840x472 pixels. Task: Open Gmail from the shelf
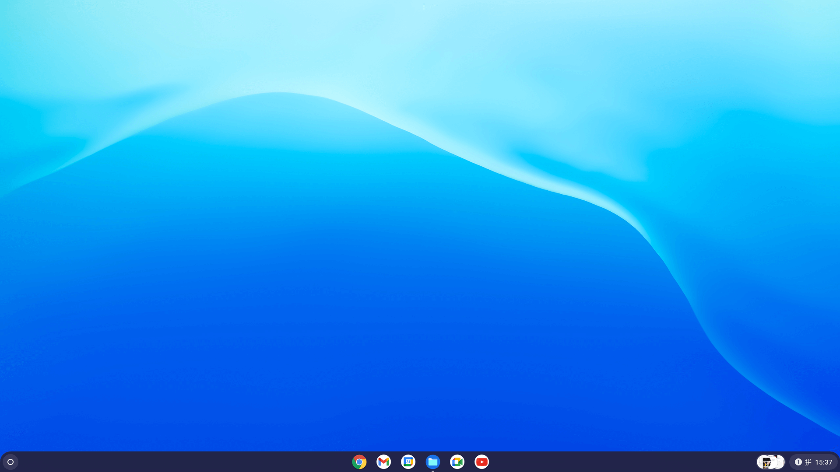[x=383, y=462]
